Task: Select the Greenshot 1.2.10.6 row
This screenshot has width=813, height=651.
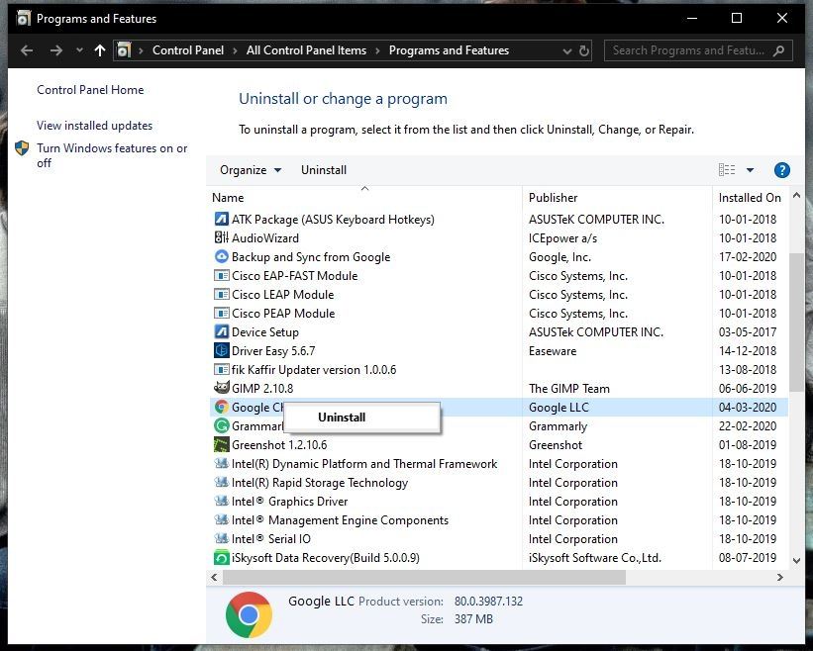Action: pos(498,445)
